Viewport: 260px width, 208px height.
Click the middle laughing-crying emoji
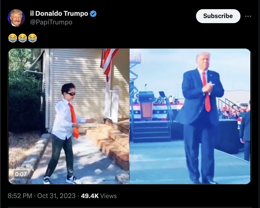(23, 38)
